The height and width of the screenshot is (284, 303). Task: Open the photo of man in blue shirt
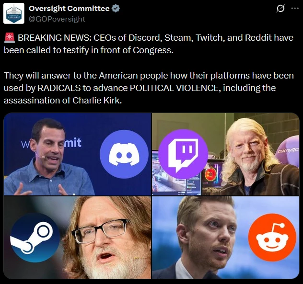(x=77, y=154)
